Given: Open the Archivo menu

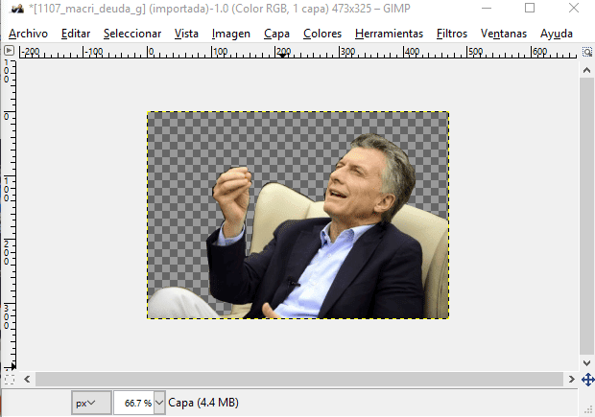Looking at the screenshot, I should 28,34.
